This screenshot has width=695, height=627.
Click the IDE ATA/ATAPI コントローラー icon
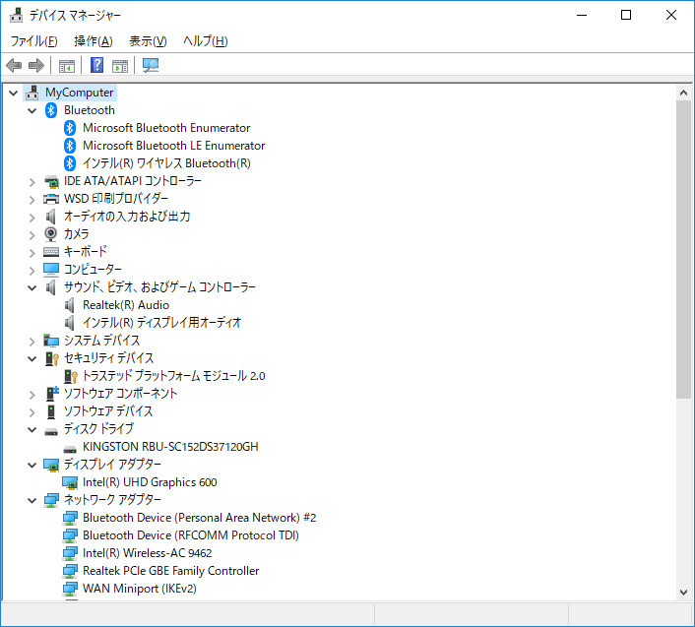[x=51, y=181]
